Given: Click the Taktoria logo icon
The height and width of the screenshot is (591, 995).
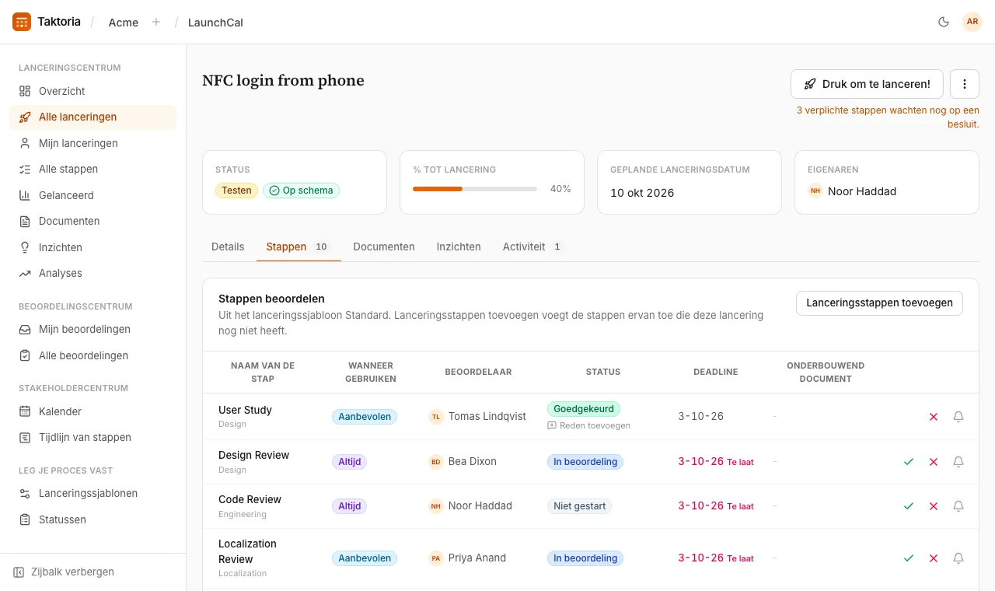Looking at the screenshot, I should (22, 22).
